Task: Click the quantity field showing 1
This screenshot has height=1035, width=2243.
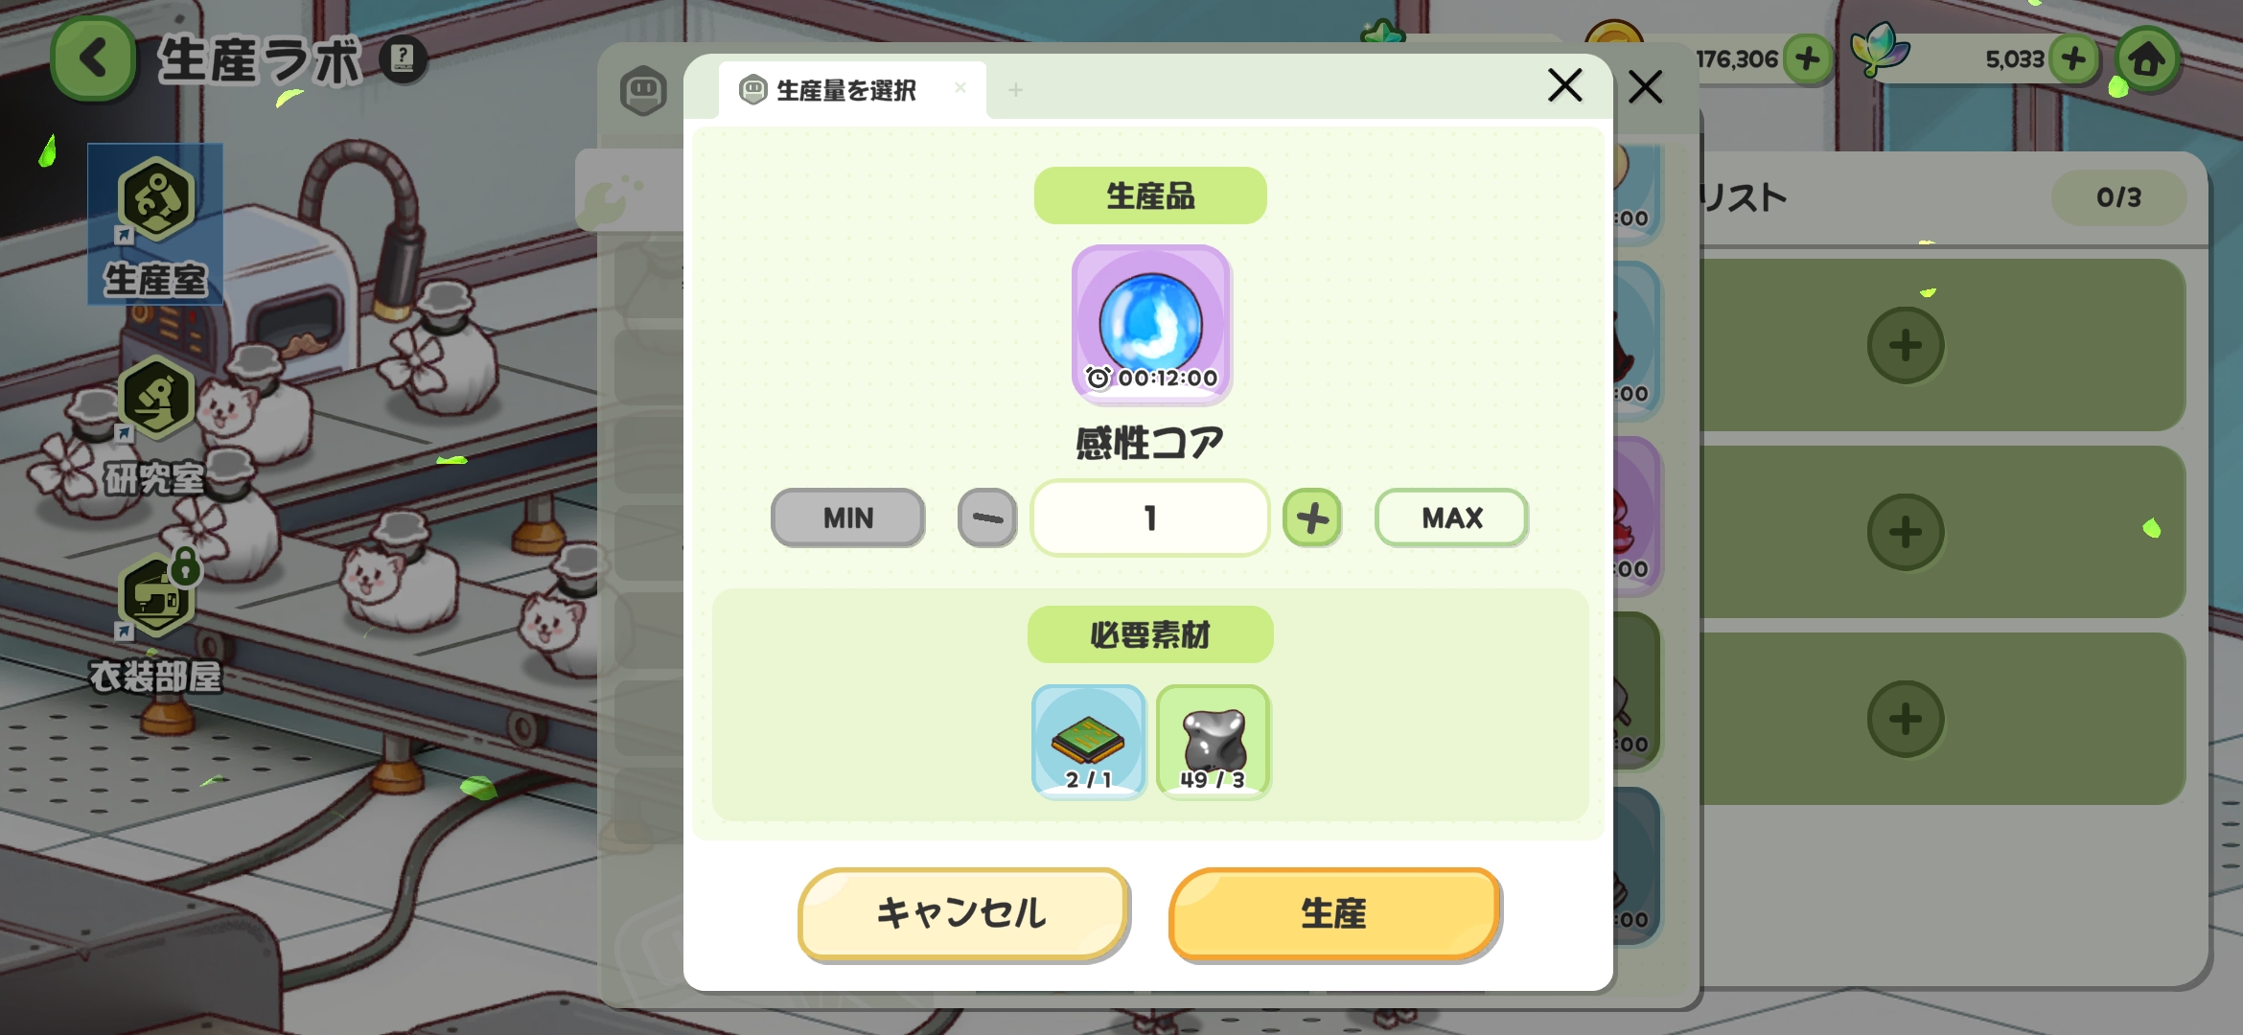Action: coord(1150,517)
